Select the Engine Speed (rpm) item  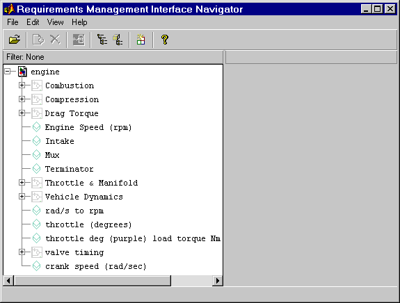[88, 127]
